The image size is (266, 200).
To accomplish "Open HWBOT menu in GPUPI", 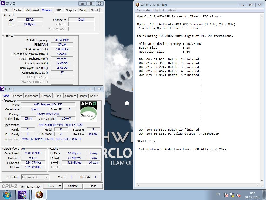I will coord(159,10).
